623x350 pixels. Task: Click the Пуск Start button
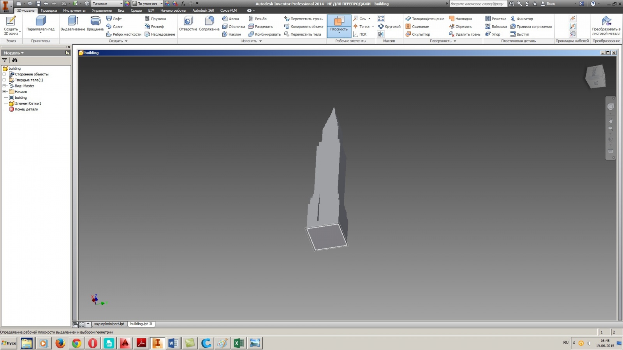tap(9, 343)
